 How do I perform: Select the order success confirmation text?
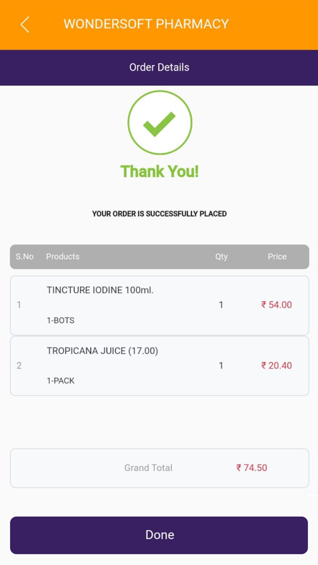[x=159, y=213]
